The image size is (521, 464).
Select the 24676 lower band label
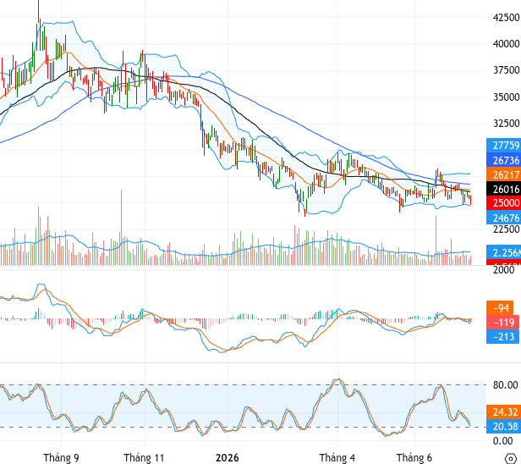pos(504,218)
